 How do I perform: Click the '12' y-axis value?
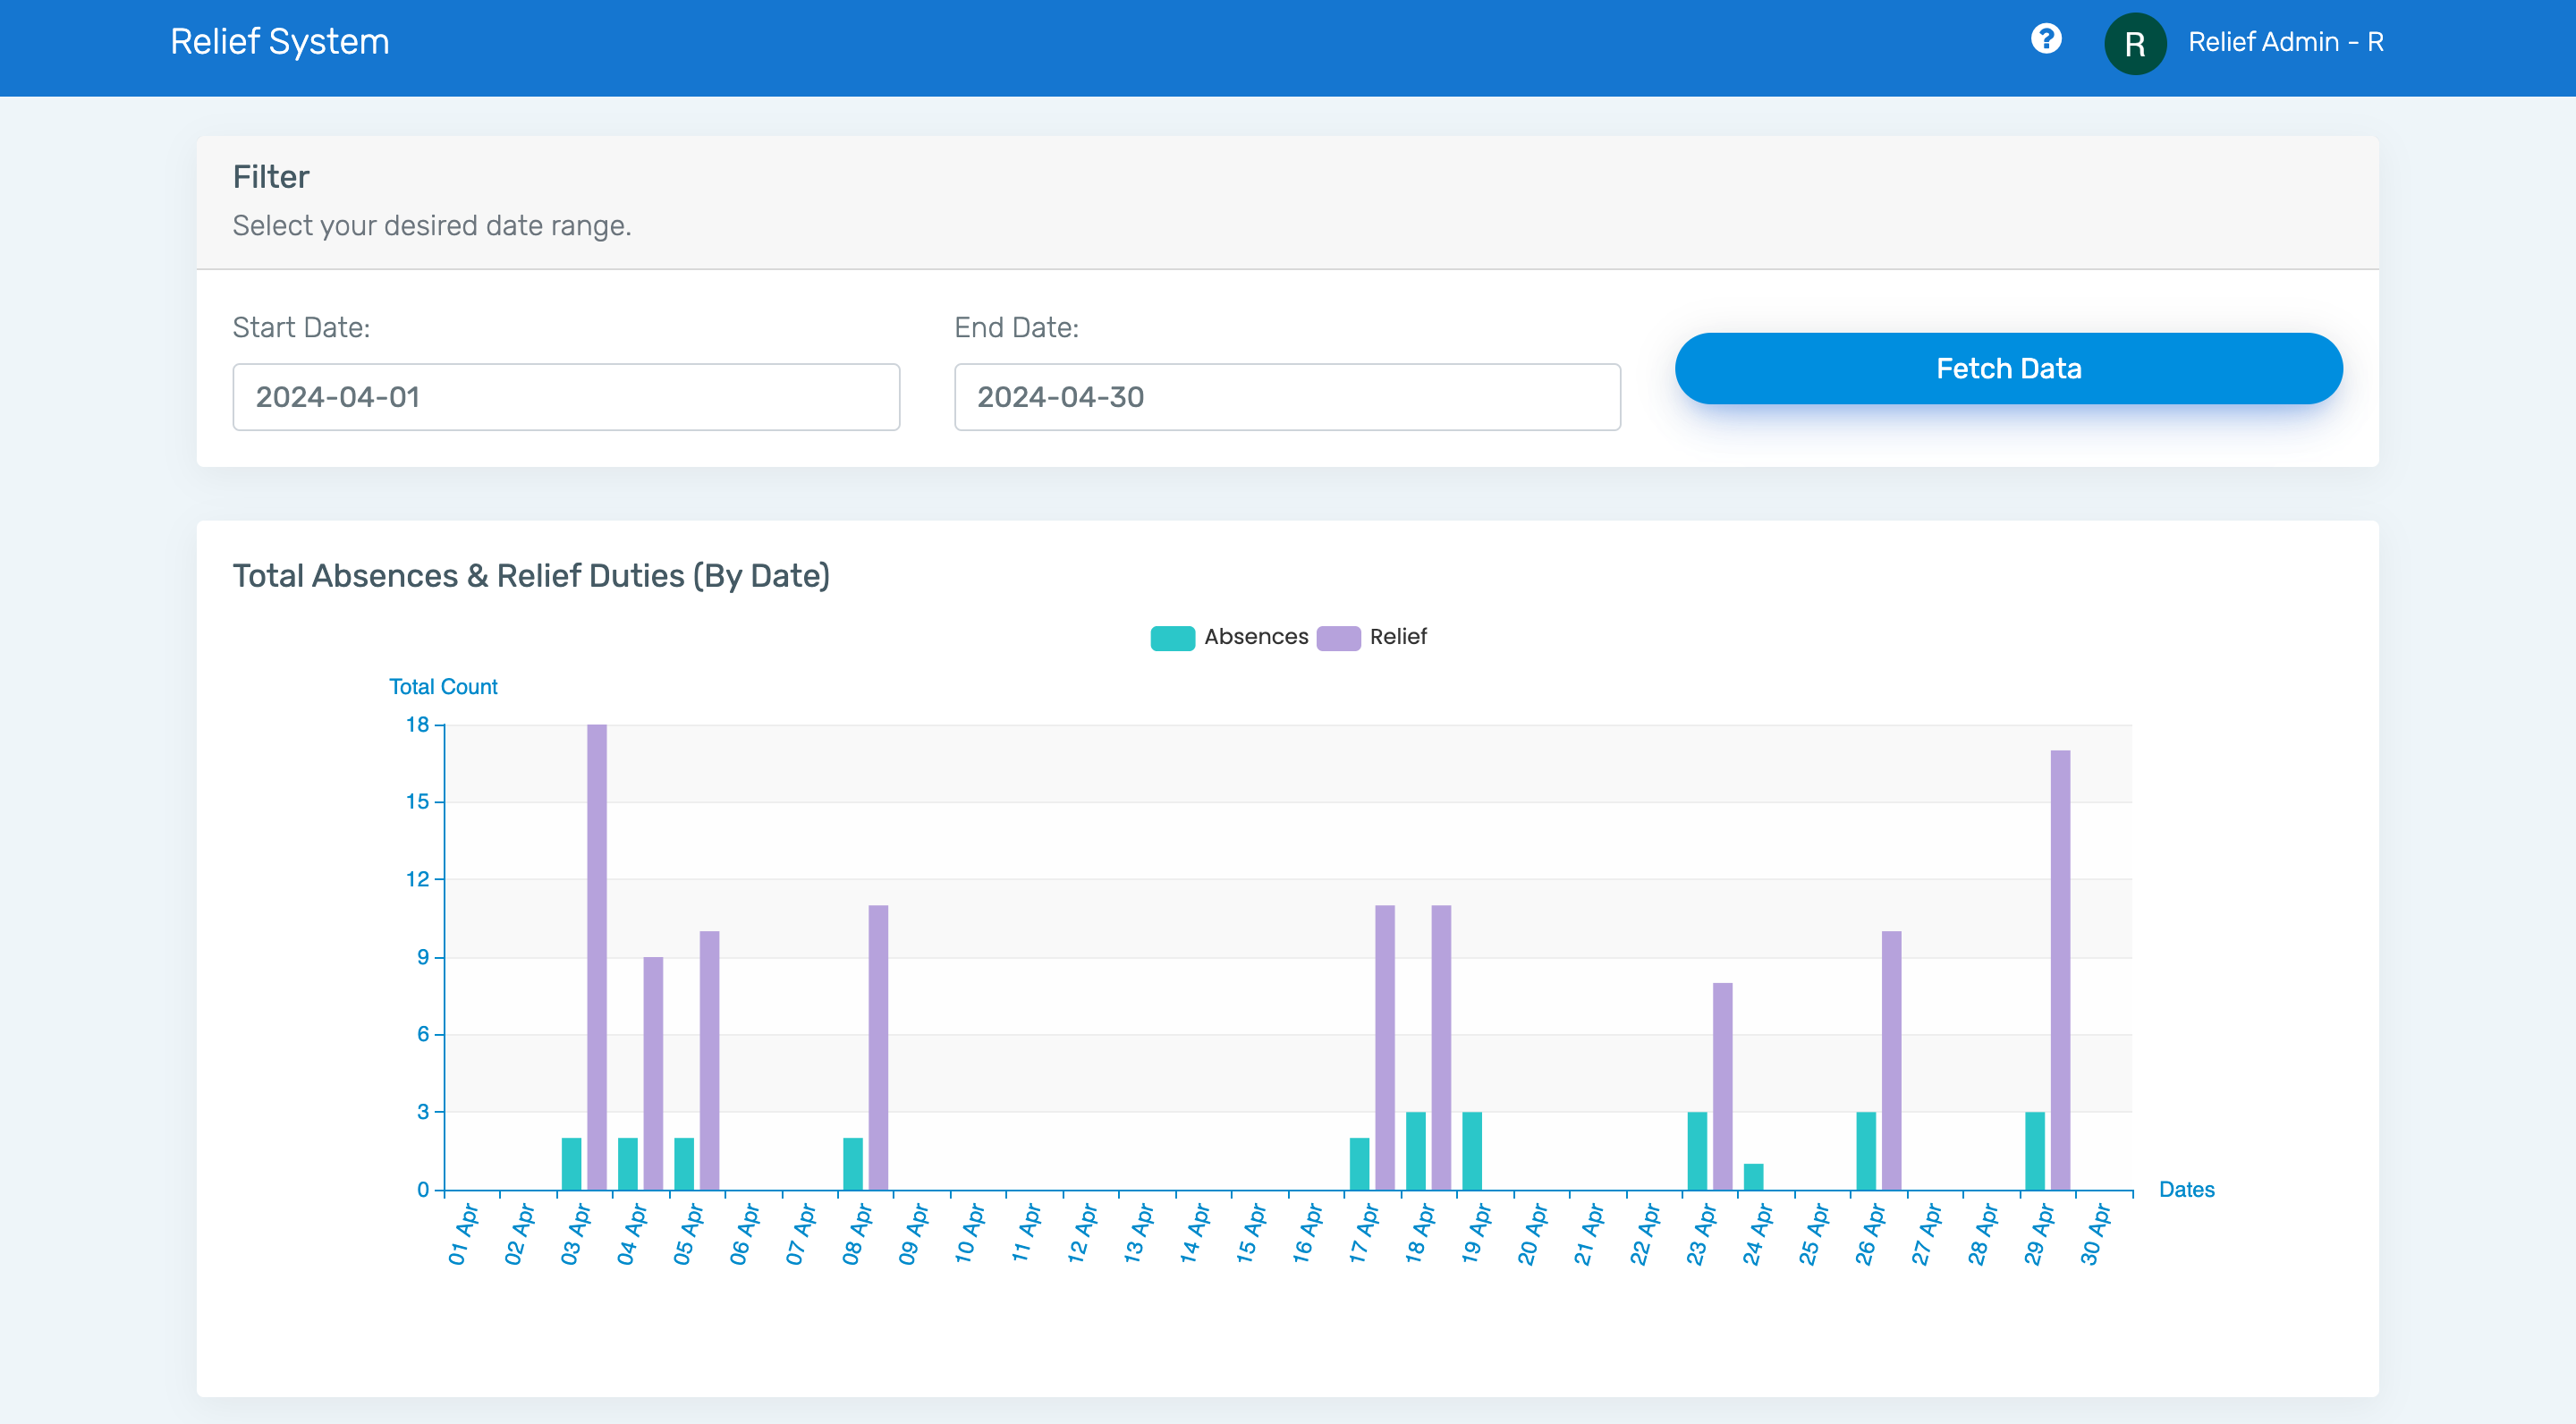(x=417, y=880)
